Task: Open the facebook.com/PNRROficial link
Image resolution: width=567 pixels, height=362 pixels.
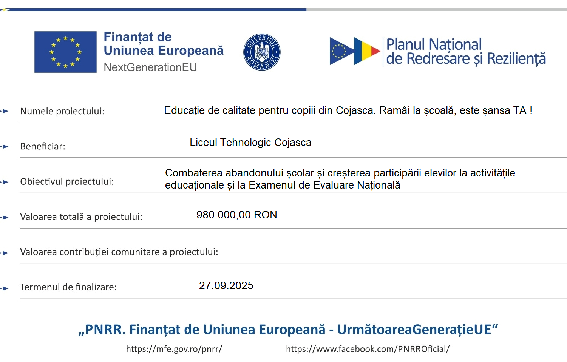Action: point(368,349)
